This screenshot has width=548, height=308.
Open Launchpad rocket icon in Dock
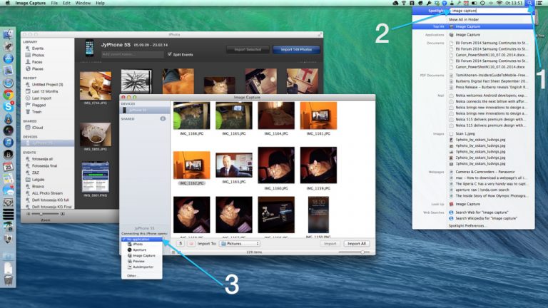pos(8,46)
